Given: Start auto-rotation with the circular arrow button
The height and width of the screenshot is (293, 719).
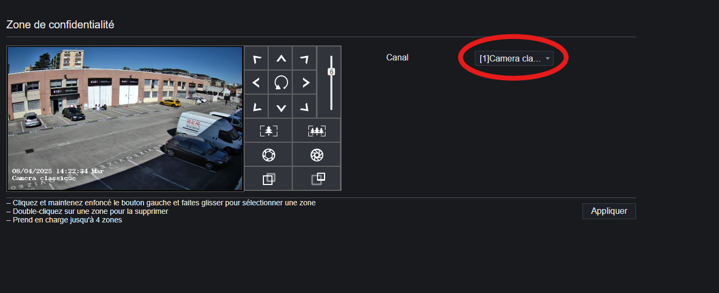Looking at the screenshot, I should tap(281, 82).
